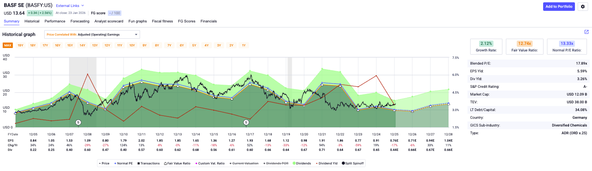
Task: Enable Dividends POR in legend
Action: (x=276, y=163)
